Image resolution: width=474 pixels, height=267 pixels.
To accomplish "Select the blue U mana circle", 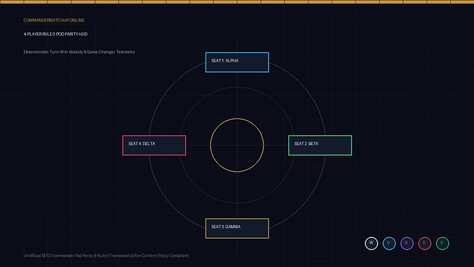I will pos(389,243).
